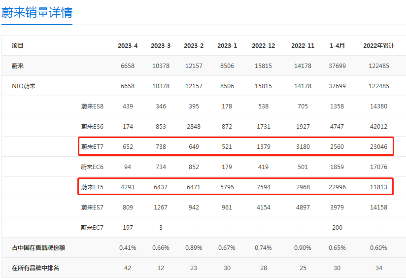
Task: Click the bold 蔚来 brand row label
Action: click(x=18, y=66)
